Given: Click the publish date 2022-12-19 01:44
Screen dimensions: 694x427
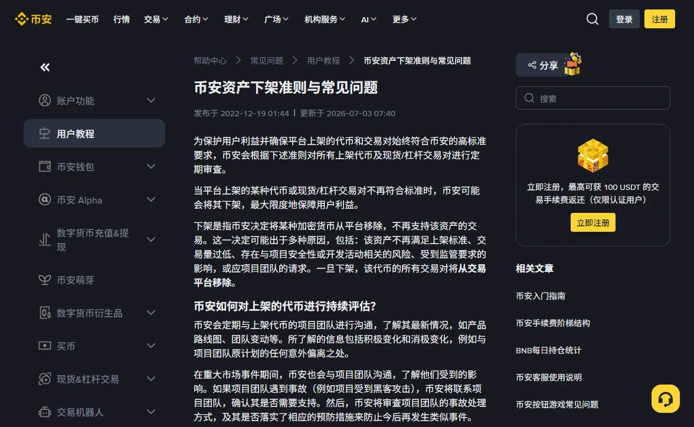Looking at the screenshot, I should (x=254, y=113).
